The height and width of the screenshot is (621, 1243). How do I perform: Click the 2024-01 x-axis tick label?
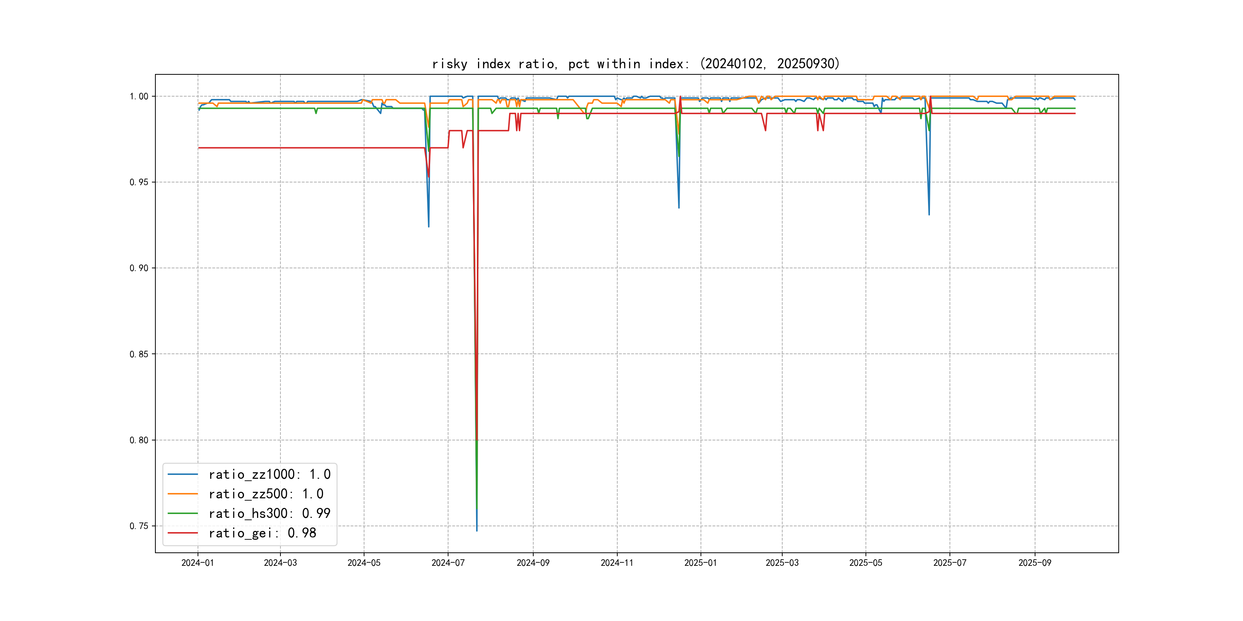197,563
